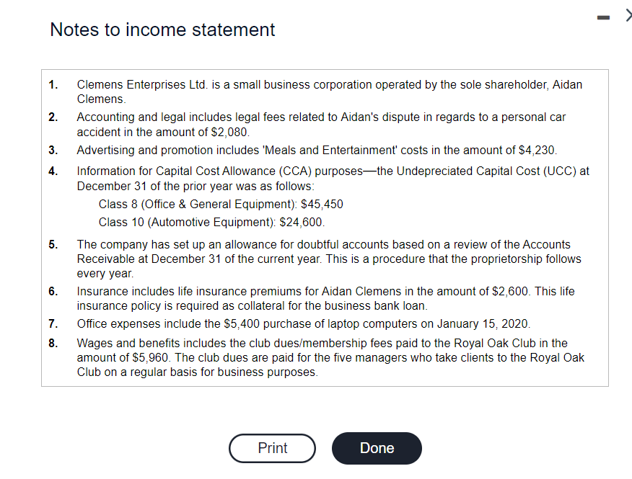This screenshot has height=479, width=632.
Task: Select note 7 about laptop computers purchase
Action: tap(302, 323)
